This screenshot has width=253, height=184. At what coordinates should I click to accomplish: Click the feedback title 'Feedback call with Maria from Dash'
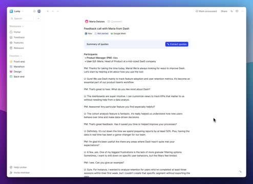107,29
